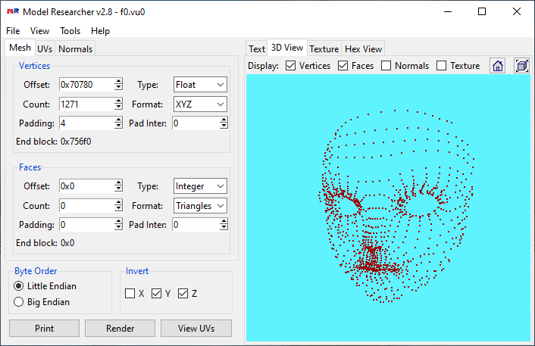
Task: Toggle the Invert X checkbox
Action: tap(130, 294)
